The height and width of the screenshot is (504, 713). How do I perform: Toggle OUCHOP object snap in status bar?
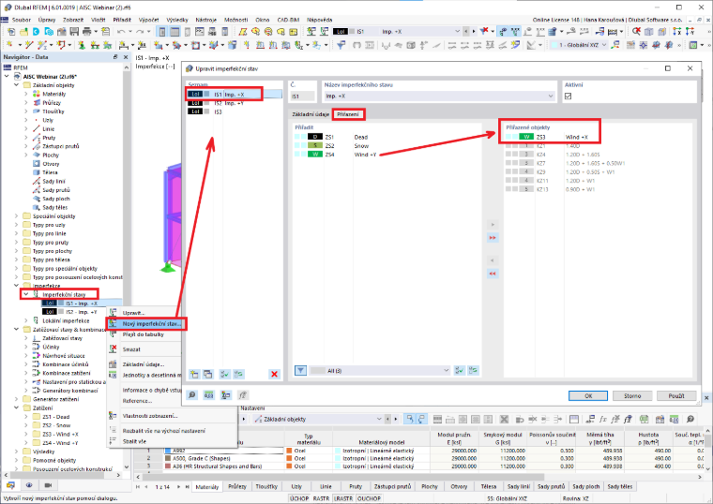tap(369, 498)
